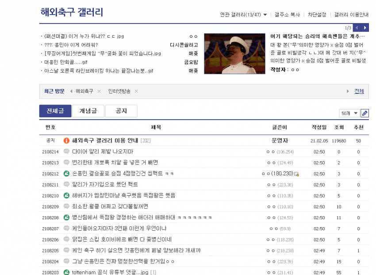Open post tottenham 공식 유튜브 댓글...jpg

coord(110,272)
